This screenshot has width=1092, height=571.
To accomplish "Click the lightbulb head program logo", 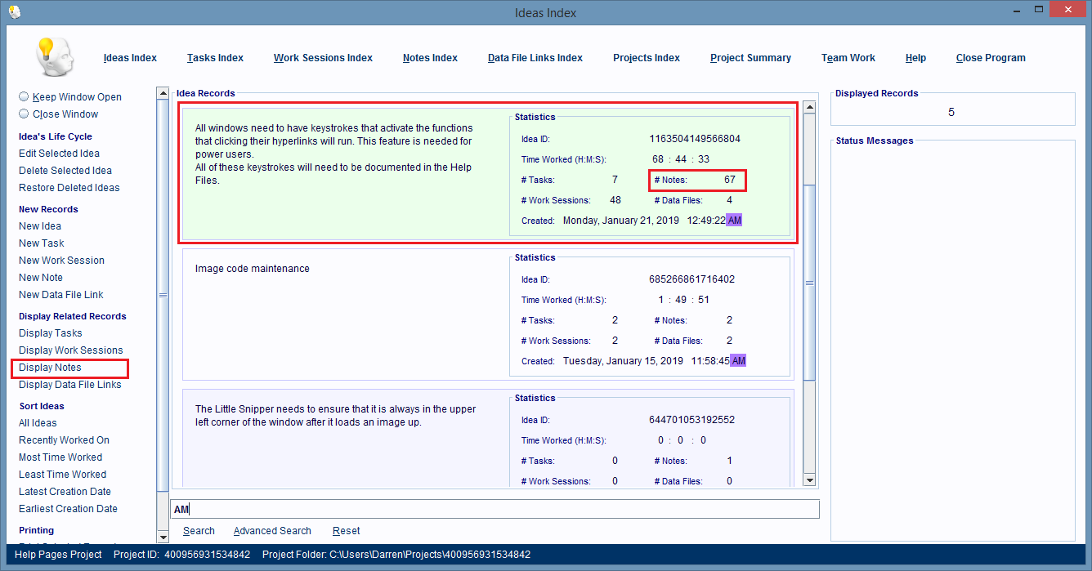I will click(56, 57).
